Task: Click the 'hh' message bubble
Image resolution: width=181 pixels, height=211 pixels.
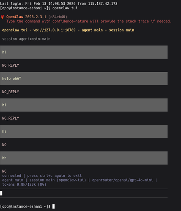Action: pos(84,158)
